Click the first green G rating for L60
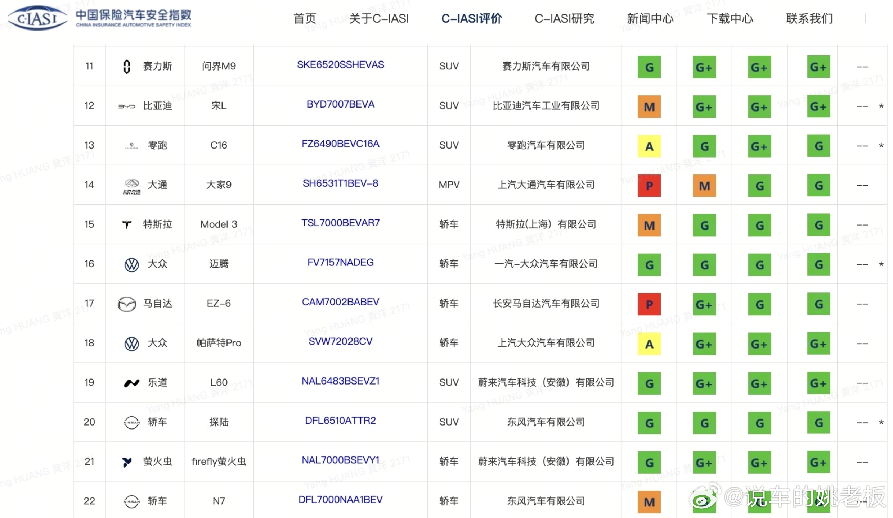Screen dimensions: 893x518 (x=649, y=383)
